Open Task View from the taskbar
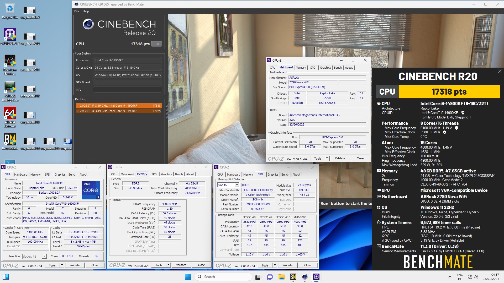This screenshot has height=283, width=504. pos(258,277)
